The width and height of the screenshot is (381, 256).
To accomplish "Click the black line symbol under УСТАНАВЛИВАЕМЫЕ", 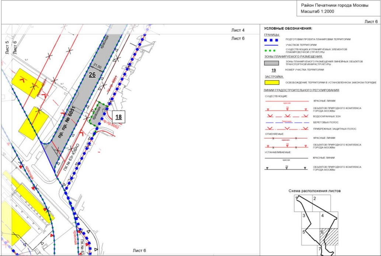I will tap(286, 158).
